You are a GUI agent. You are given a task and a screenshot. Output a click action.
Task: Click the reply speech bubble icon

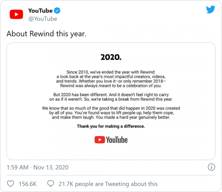(51, 184)
